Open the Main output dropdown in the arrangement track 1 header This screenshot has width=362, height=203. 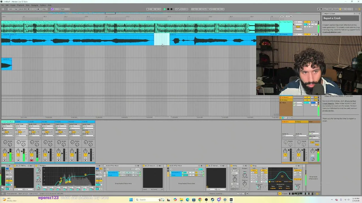click(298, 29)
